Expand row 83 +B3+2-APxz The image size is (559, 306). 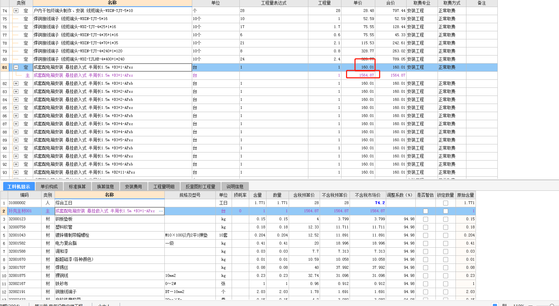(16, 92)
